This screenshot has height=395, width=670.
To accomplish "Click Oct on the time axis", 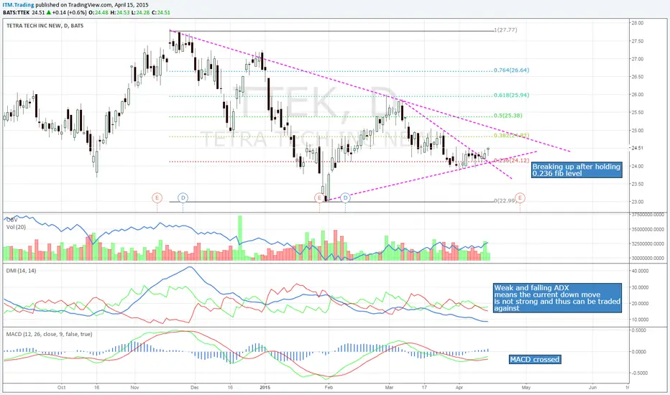I will click(x=62, y=387).
